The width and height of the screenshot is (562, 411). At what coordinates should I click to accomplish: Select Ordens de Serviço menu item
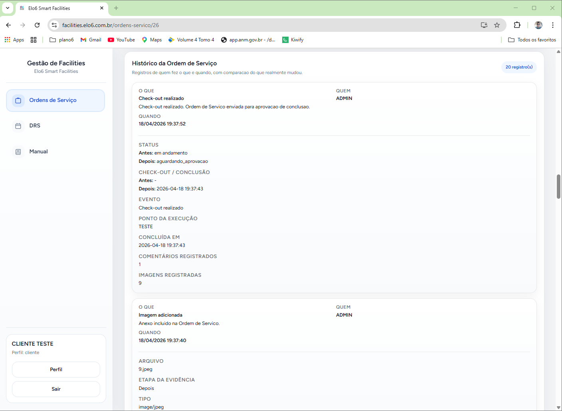(x=55, y=100)
